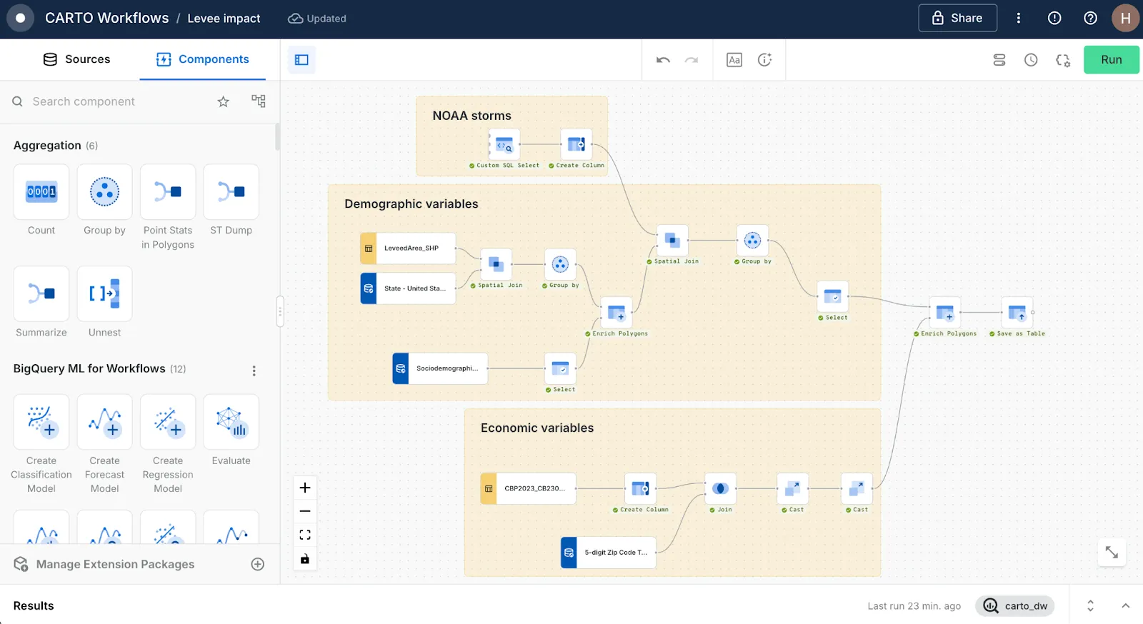Click the Evaluate model component
This screenshot has width=1143, height=624.
(231, 422)
